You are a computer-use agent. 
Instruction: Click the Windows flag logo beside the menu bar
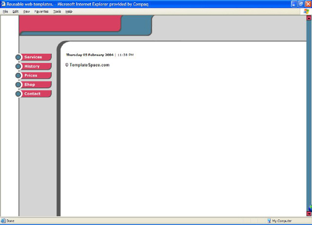point(306,11)
